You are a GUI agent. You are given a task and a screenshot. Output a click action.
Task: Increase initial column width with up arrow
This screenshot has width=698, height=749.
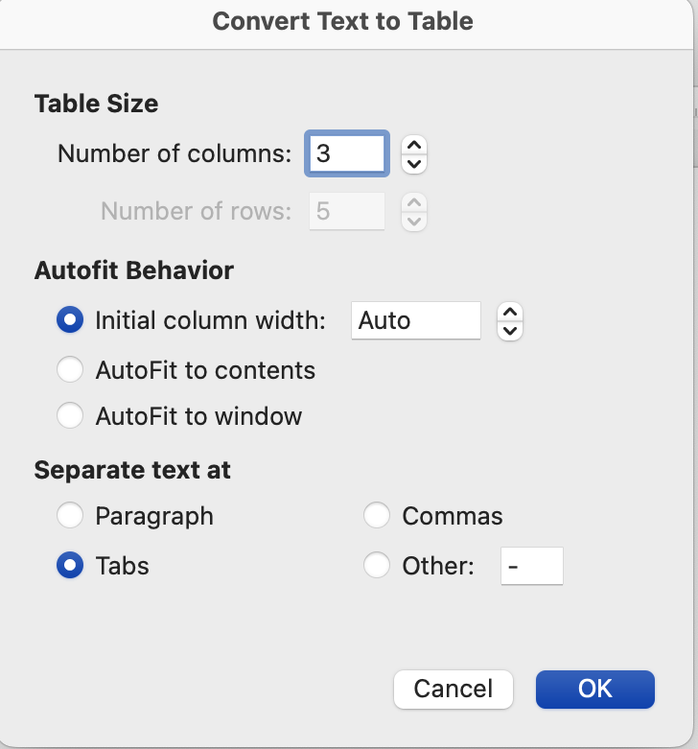510,313
